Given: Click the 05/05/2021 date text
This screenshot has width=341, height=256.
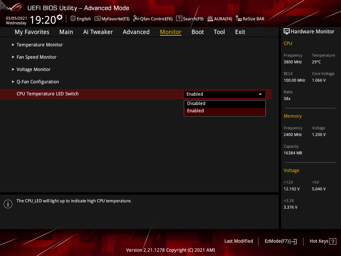Looking at the screenshot, I should coord(16,18).
